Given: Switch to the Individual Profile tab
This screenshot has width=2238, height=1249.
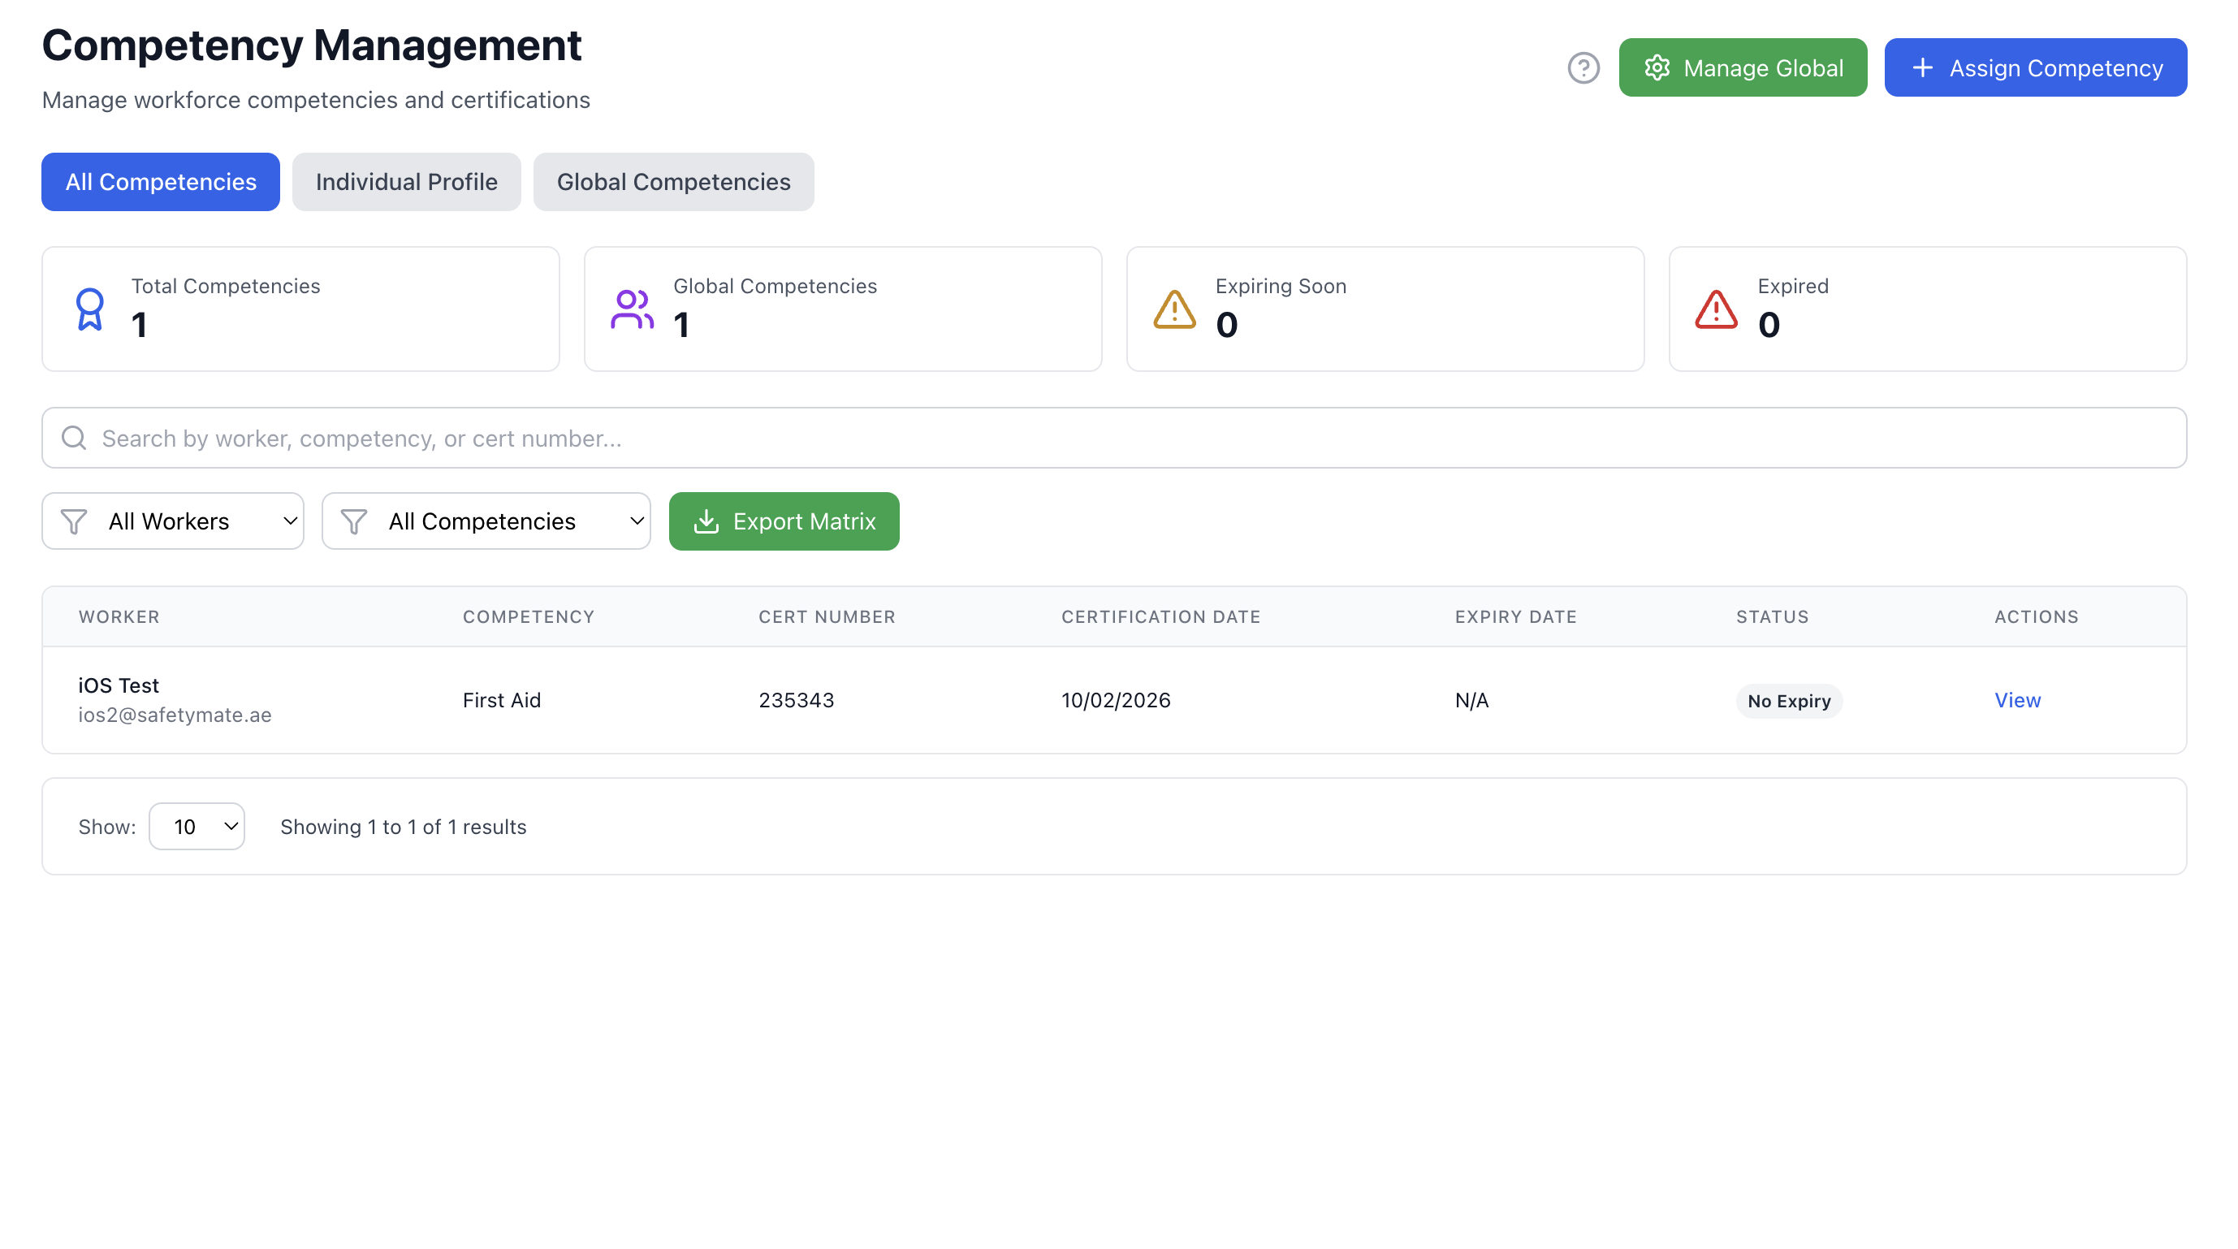Looking at the screenshot, I should tap(406, 182).
